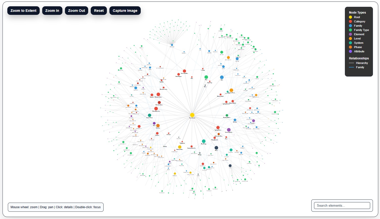Click the Zoom In button

[x=52, y=11]
